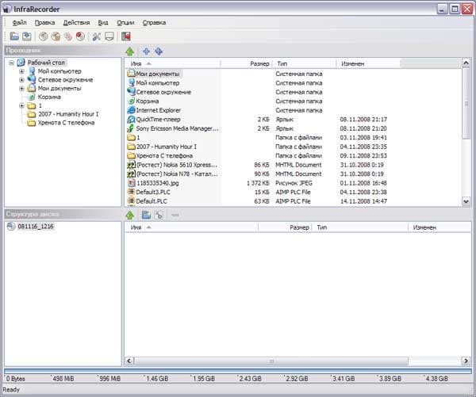Collapse the Рабочий стол tree node
Image resolution: width=476 pixels, height=397 pixels.
pyautogui.click(x=12, y=63)
